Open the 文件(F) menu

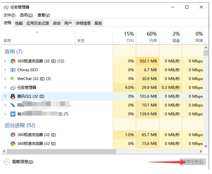[9, 15]
